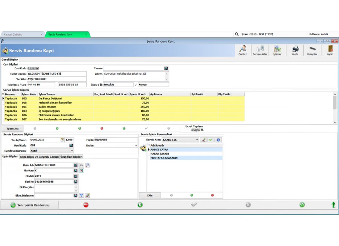Open the Seri No lookup icon
The height and width of the screenshot is (246, 339).
[75, 182]
